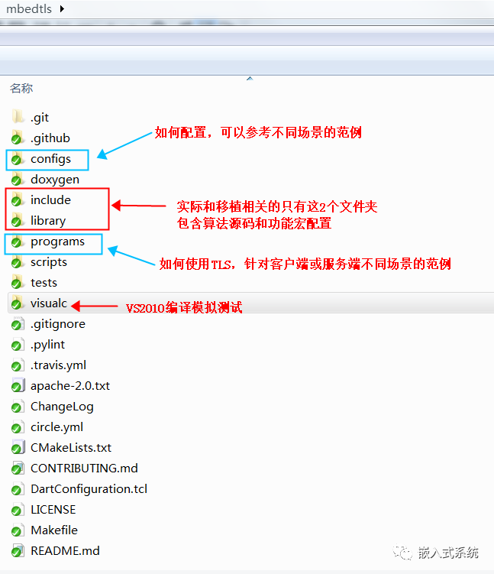Select the circle.yml file name
Image resolution: width=494 pixels, height=574 pixels.
57,427
